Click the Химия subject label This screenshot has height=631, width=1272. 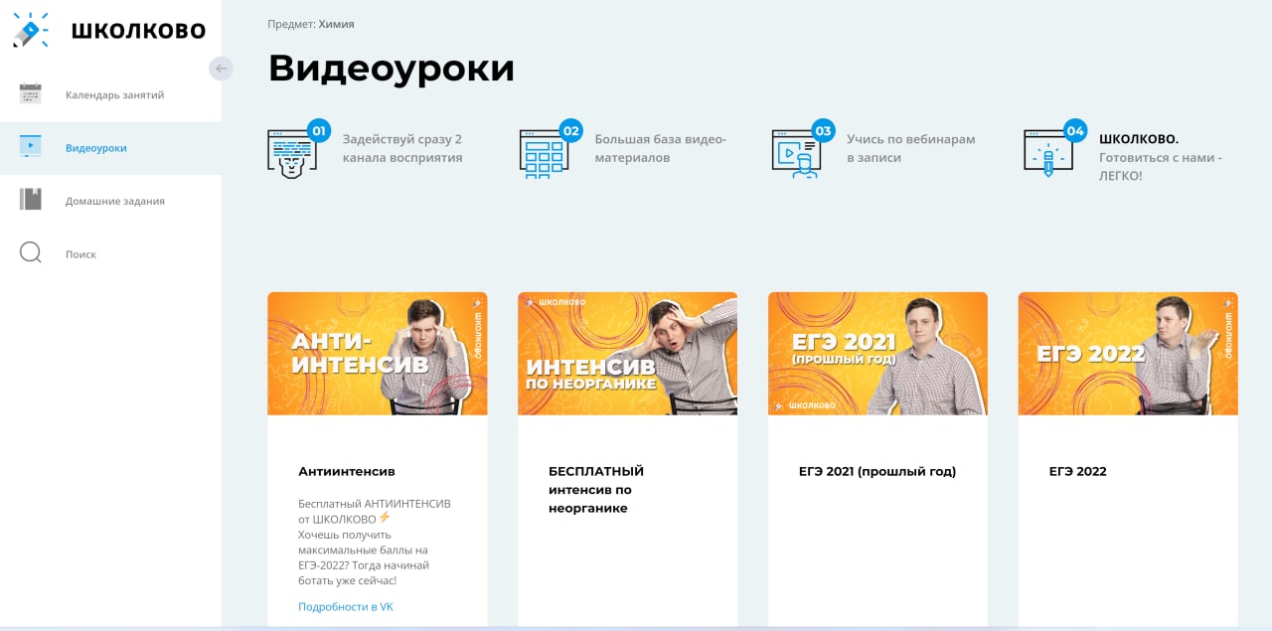point(336,24)
